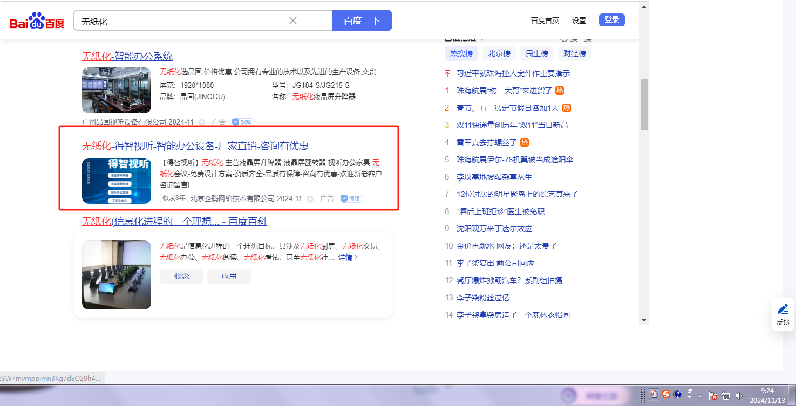
Task: Open the blue help question-mark tray icon
Action: (x=678, y=394)
